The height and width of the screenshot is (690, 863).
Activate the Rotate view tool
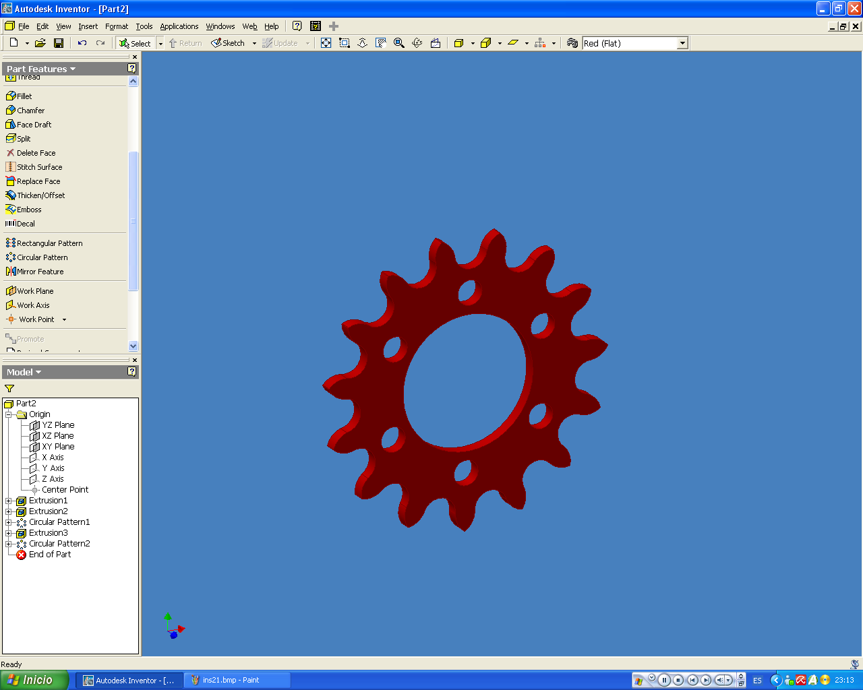417,42
